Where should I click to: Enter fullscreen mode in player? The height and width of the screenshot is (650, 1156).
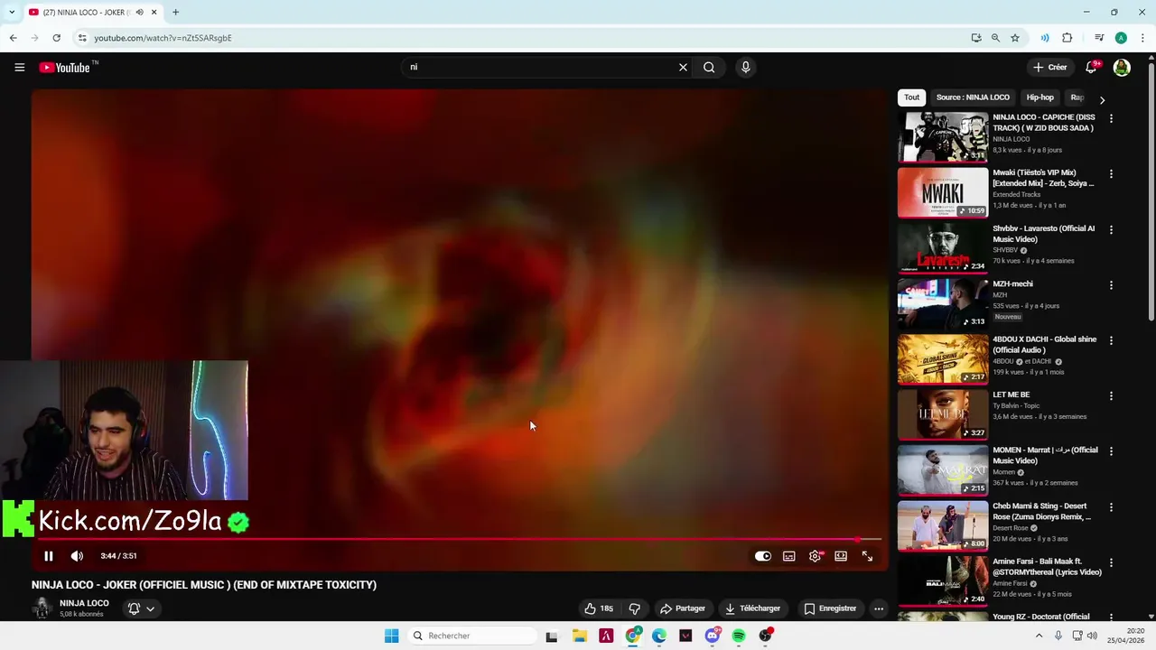click(867, 556)
